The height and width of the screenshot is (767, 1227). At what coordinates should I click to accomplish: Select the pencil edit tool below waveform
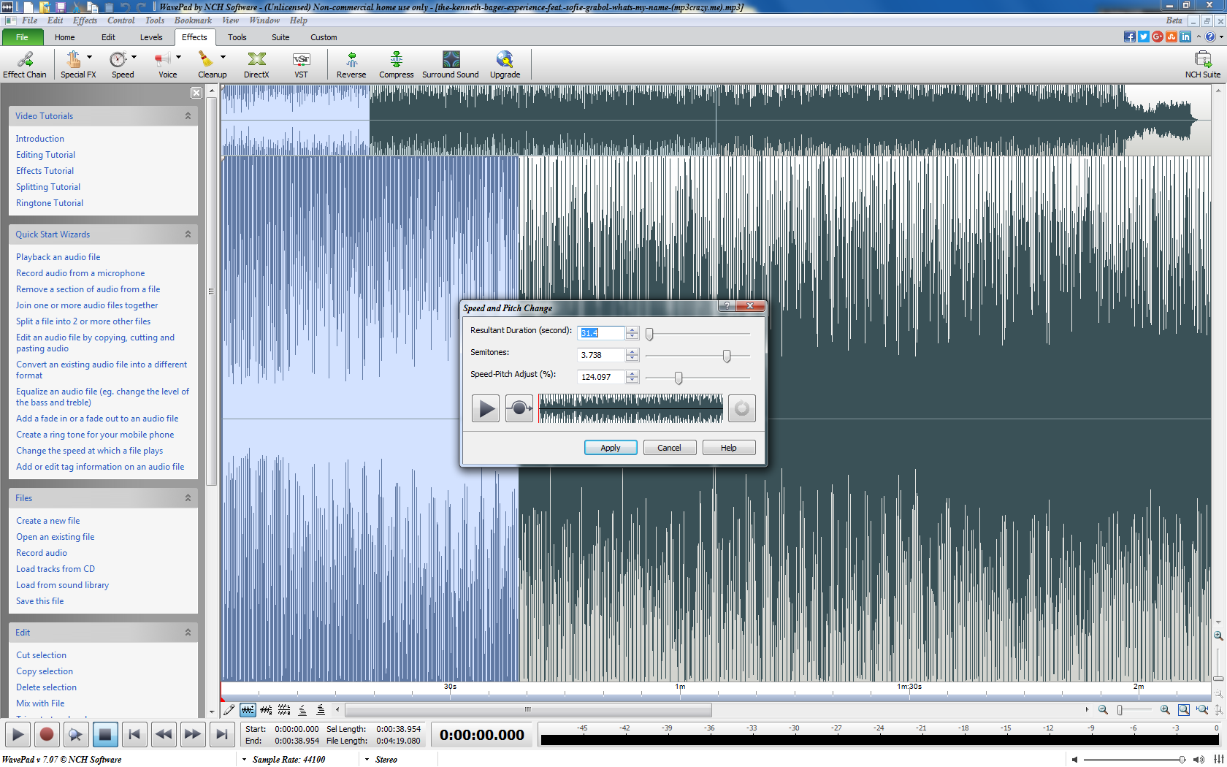tap(229, 709)
